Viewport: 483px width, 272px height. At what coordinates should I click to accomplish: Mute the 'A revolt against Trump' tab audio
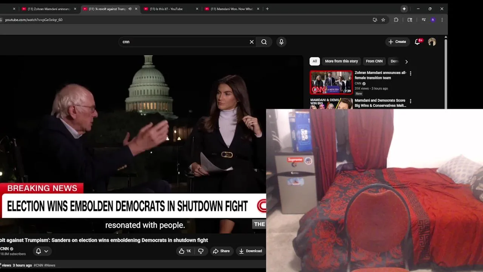(130, 9)
